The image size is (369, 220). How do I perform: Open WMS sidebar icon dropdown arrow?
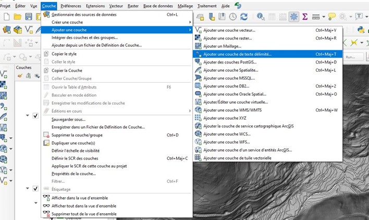[x=10, y=149]
